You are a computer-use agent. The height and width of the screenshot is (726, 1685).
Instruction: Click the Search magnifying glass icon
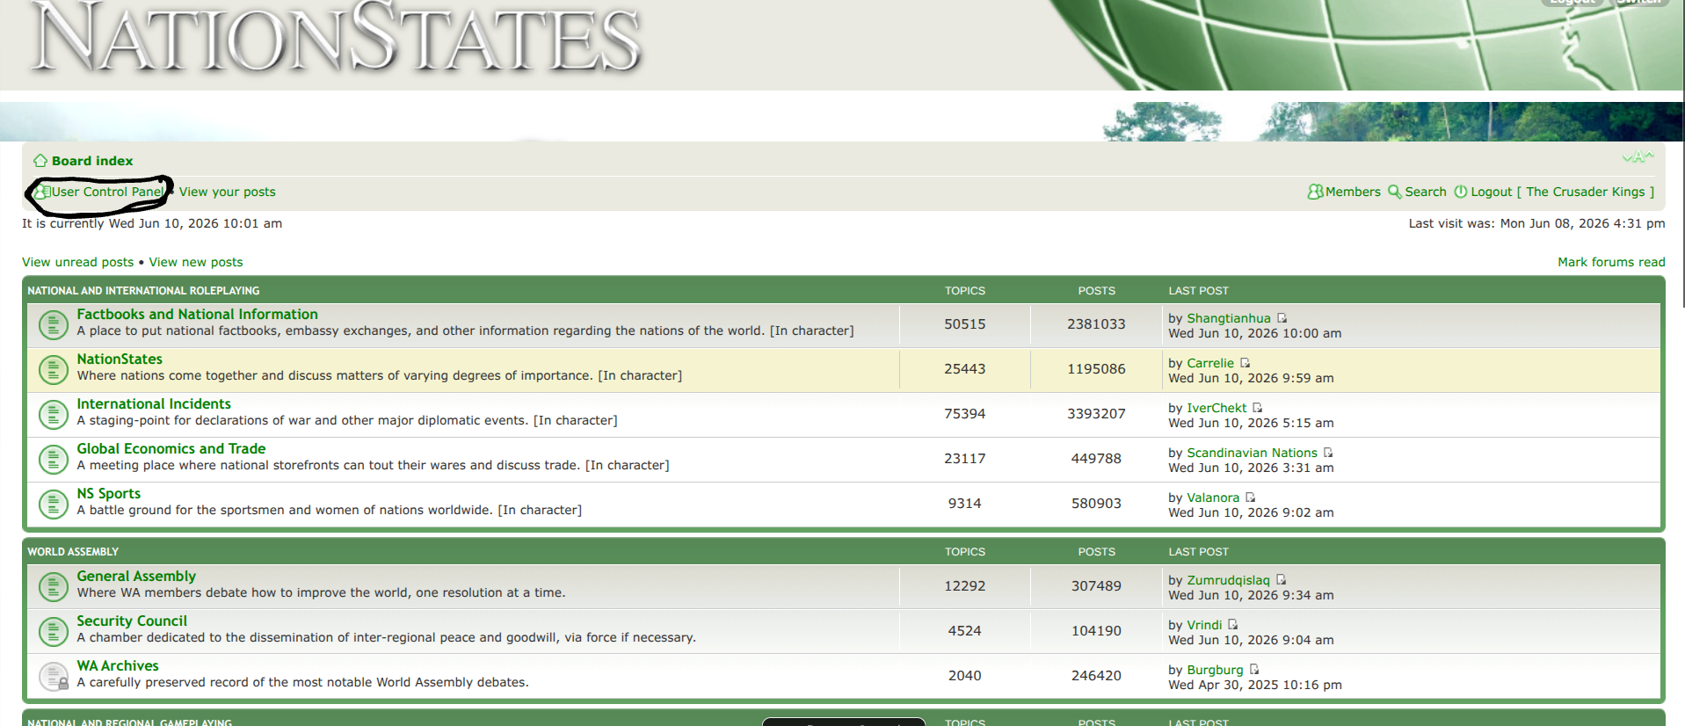(1395, 192)
